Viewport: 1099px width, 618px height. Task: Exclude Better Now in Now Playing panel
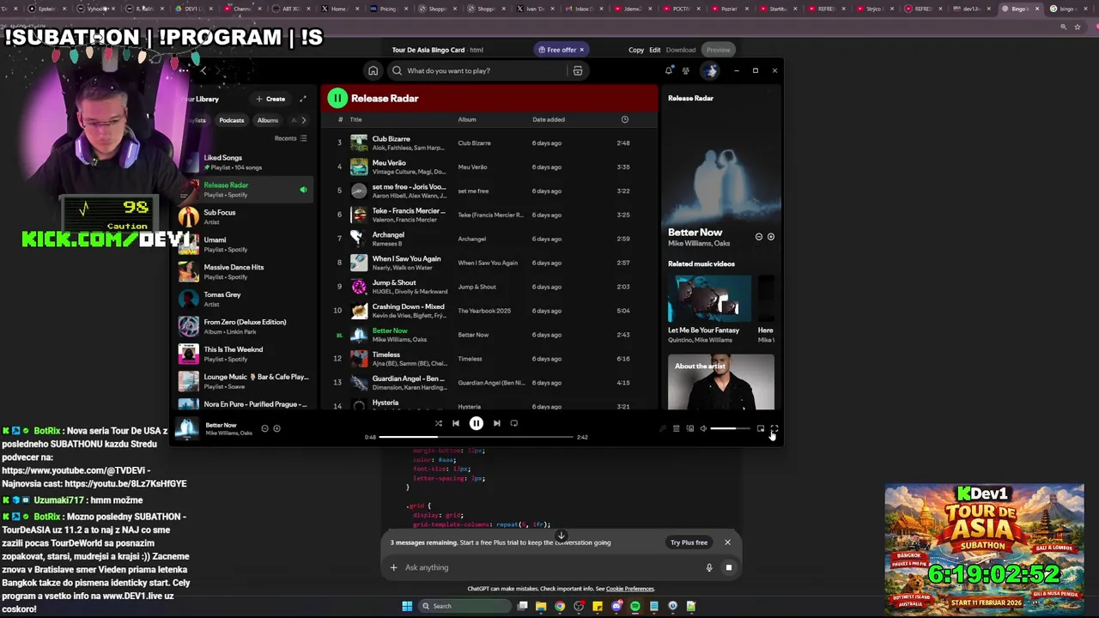pos(758,237)
